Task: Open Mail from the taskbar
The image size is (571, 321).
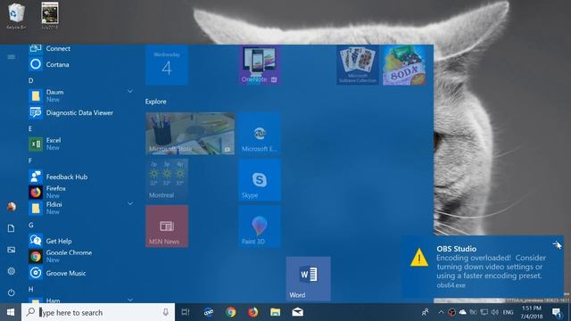Action: click(x=297, y=312)
